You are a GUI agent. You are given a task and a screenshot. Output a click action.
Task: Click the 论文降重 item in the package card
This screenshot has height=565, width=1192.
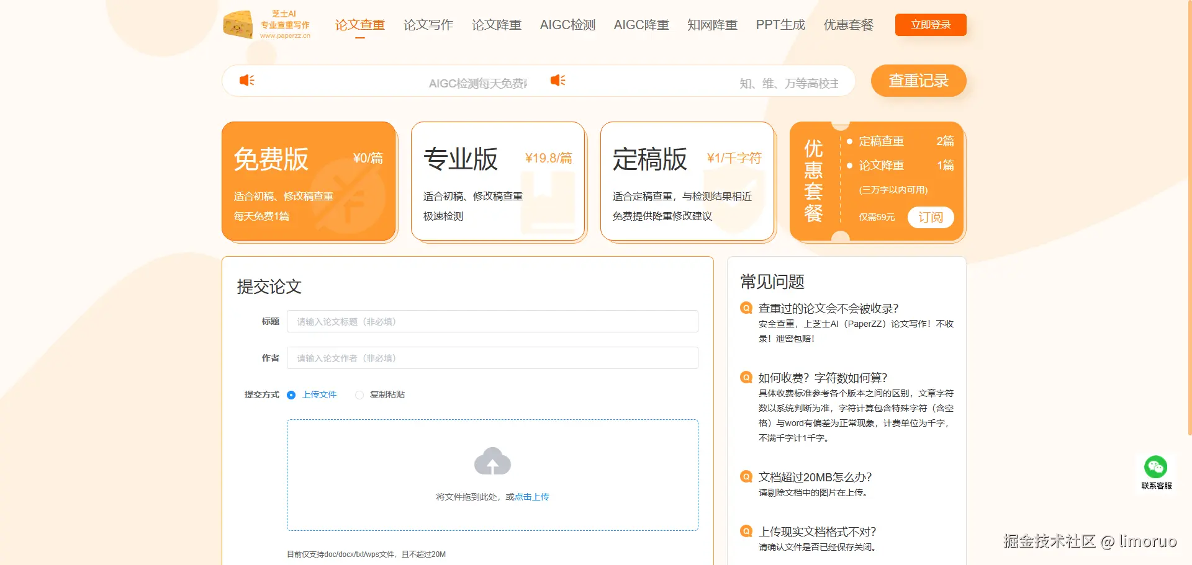pos(882,166)
